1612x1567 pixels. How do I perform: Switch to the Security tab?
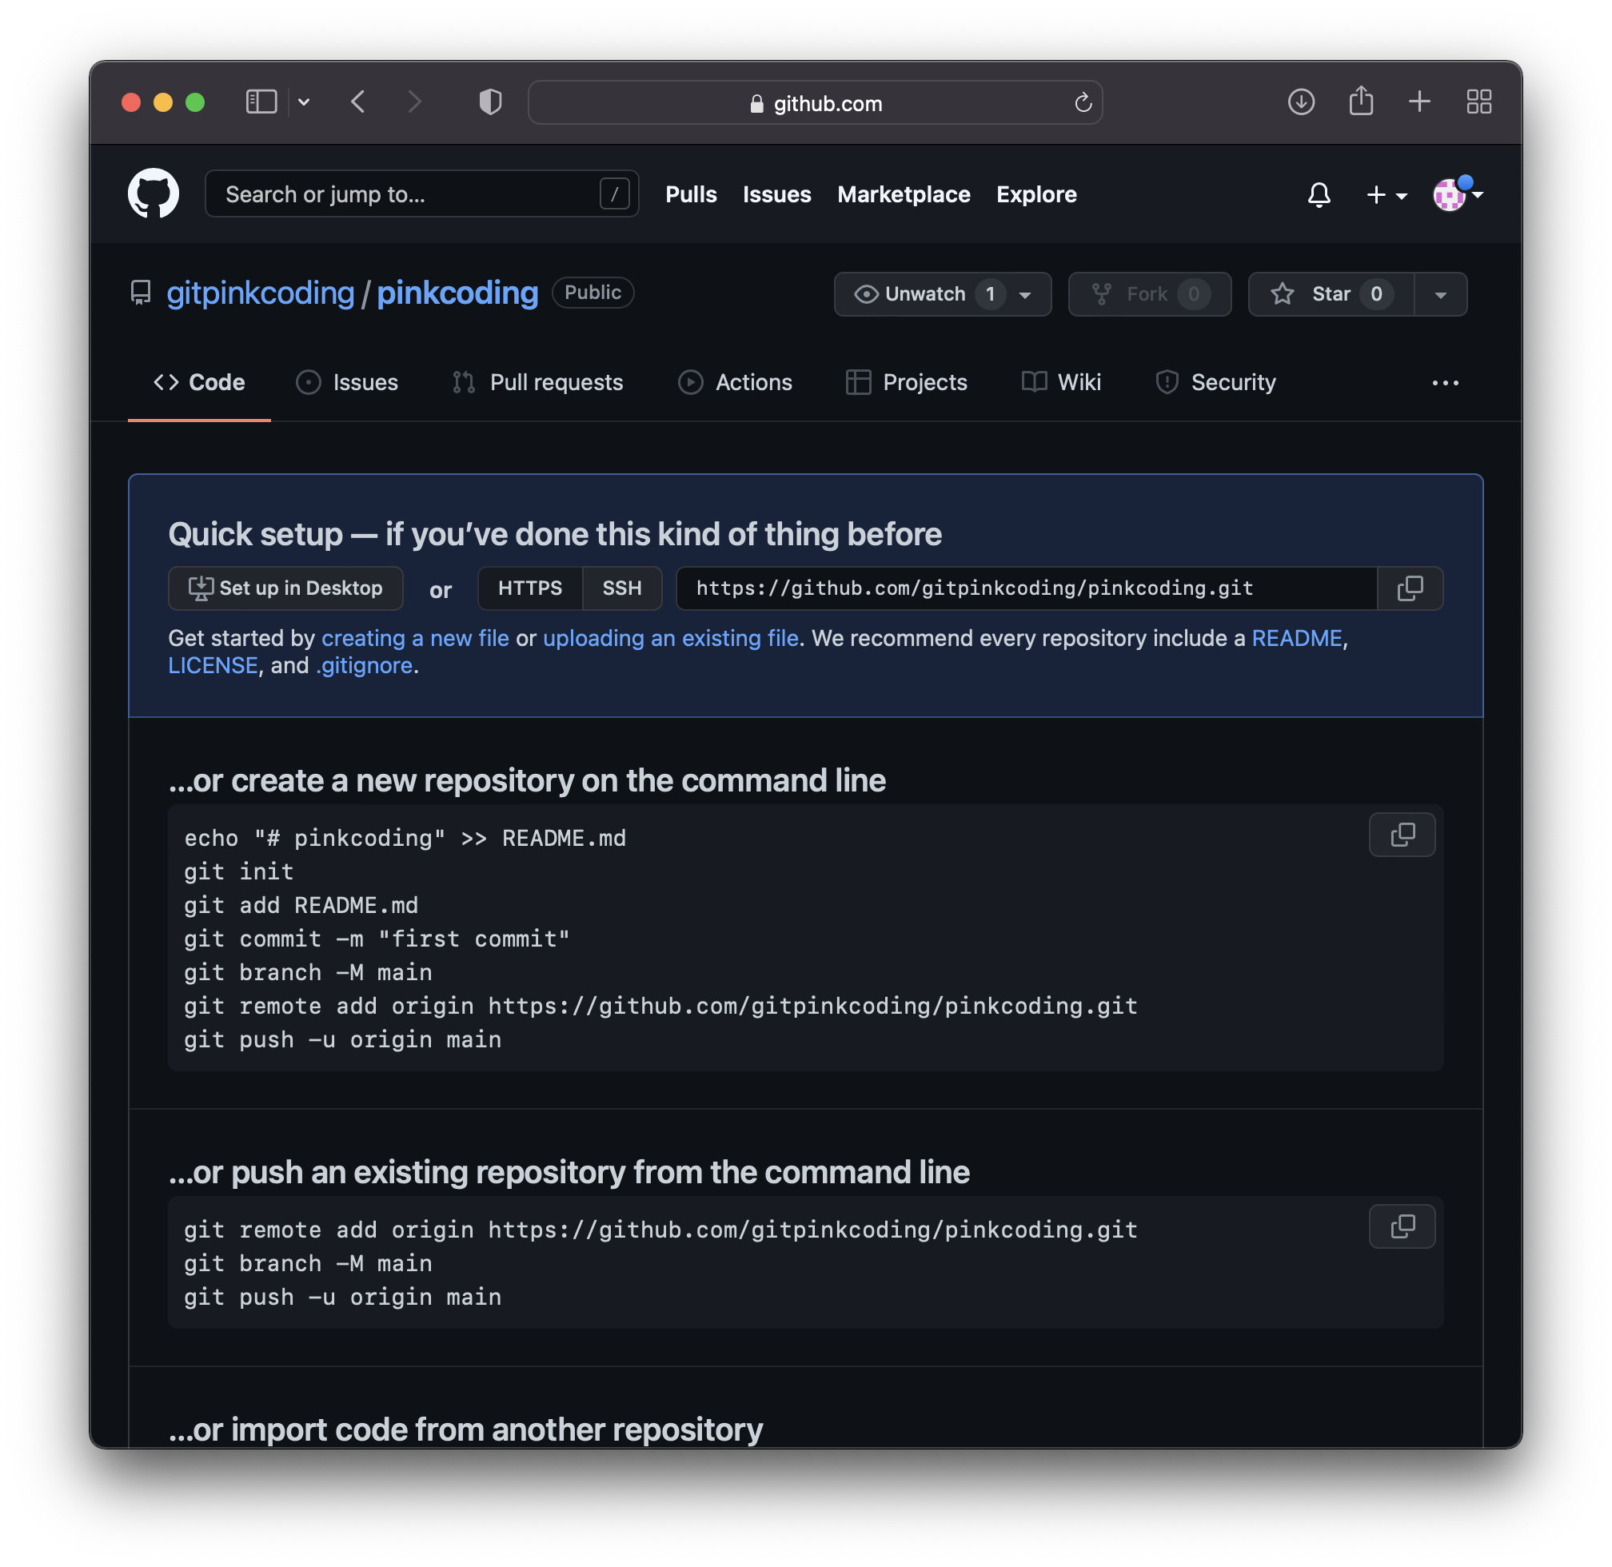(x=1215, y=382)
